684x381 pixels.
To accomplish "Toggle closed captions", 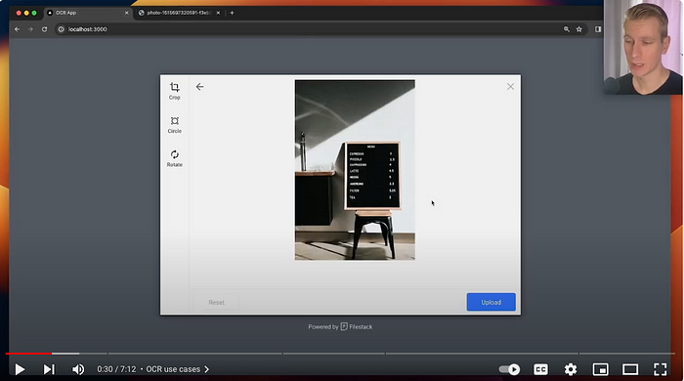I will tap(540, 369).
